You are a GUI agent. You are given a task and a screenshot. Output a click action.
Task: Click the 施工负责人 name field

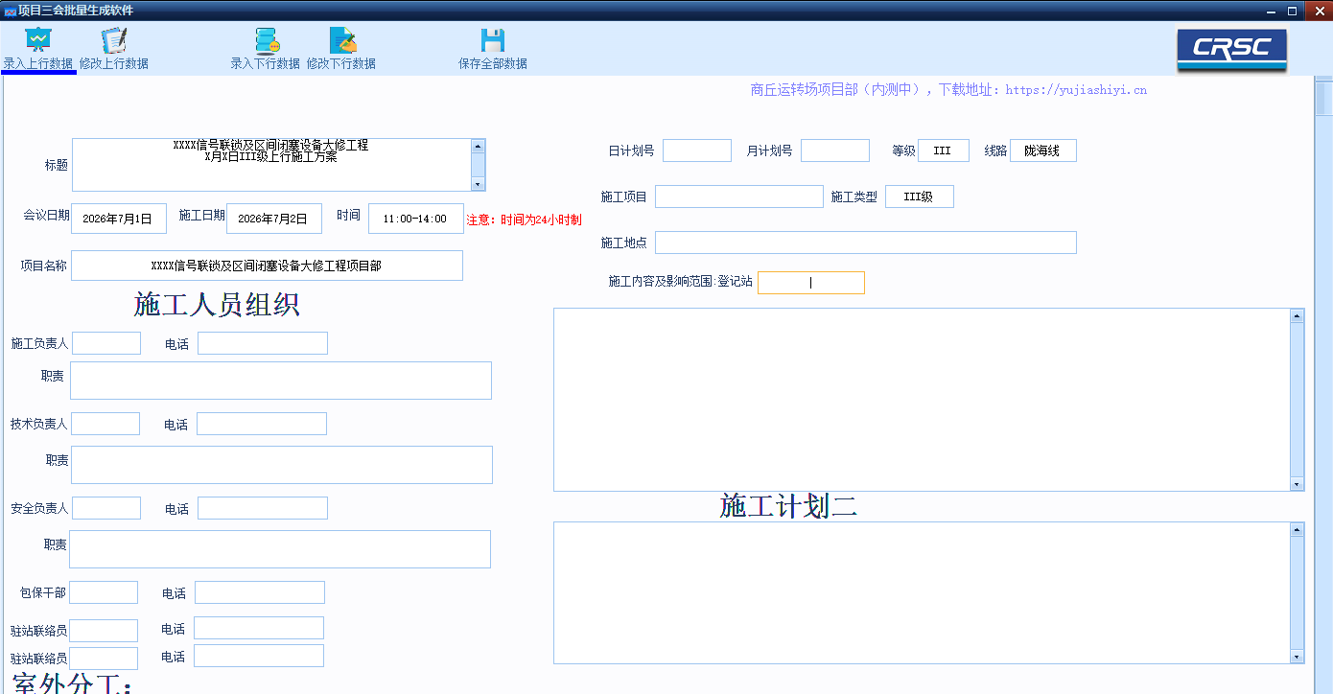click(x=106, y=343)
